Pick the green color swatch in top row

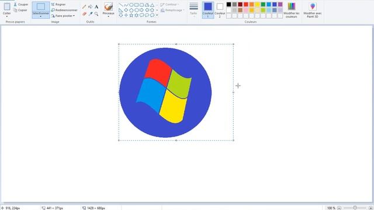(x=263, y=5)
